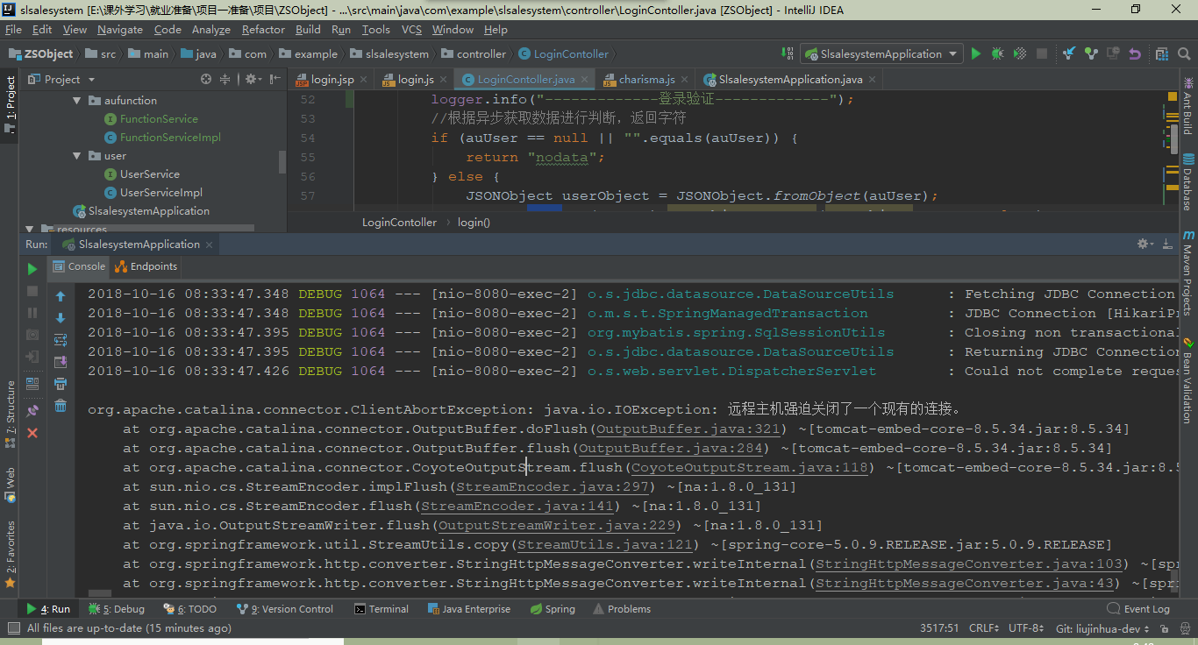Open OutputBuffer.java:321 stack trace link
The image size is (1198, 645).
pos(688,429)
